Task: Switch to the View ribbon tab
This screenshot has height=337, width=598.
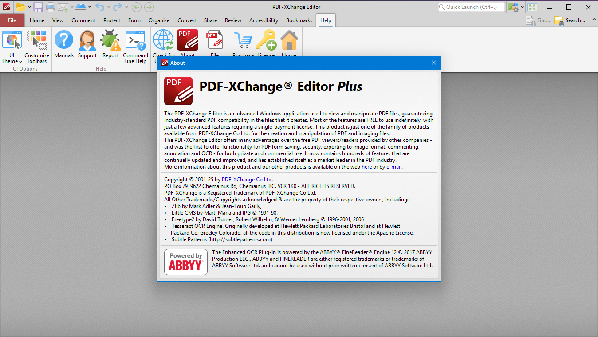Action: pyautogui.click(x=58, y=20)
